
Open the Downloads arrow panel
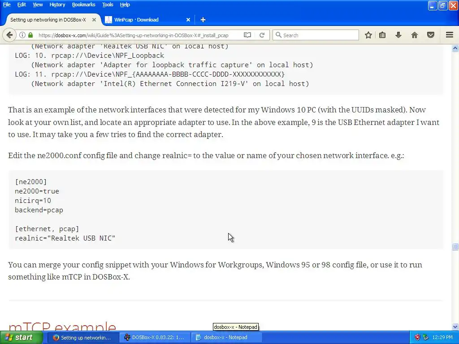click(x=398, y=35)
